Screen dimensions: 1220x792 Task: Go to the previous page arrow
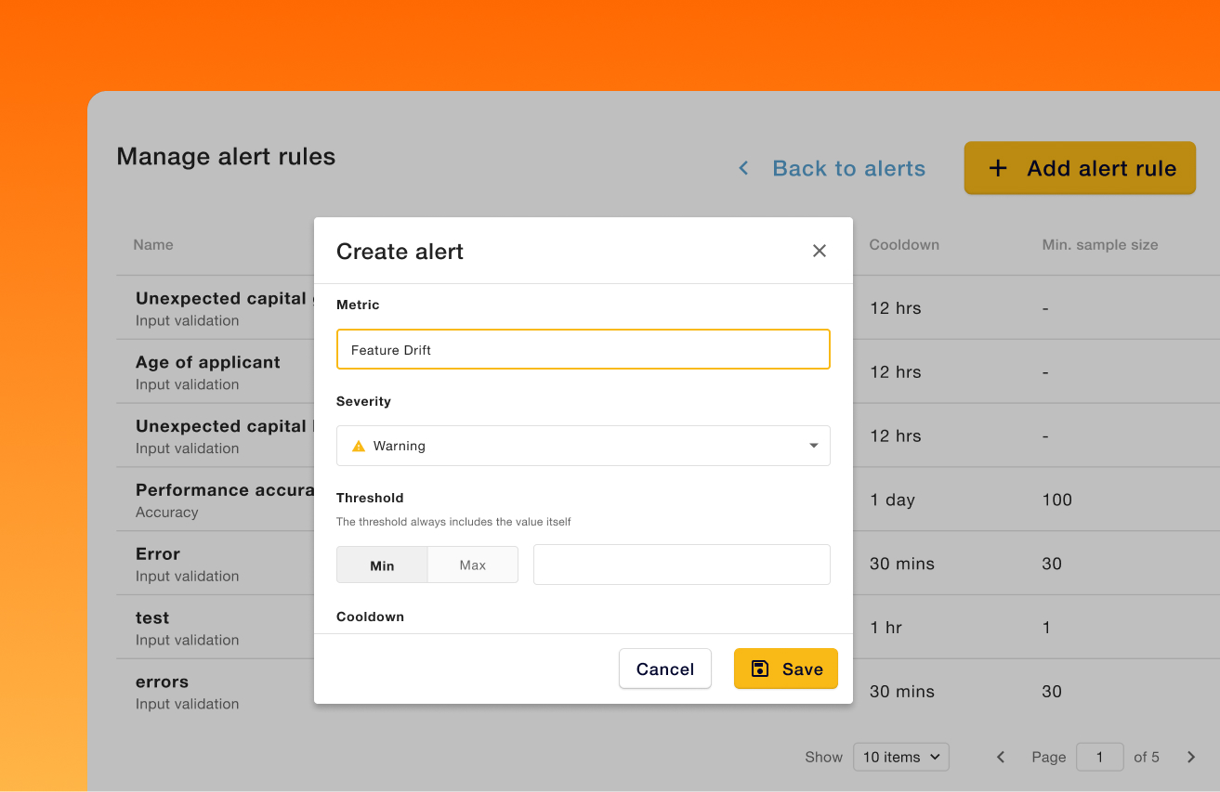[1001, 757]
